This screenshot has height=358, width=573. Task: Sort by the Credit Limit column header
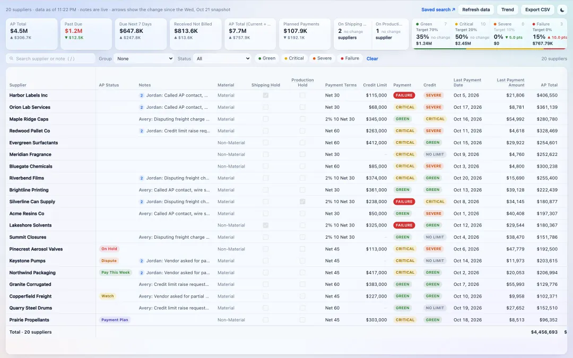tap(375, 85)
